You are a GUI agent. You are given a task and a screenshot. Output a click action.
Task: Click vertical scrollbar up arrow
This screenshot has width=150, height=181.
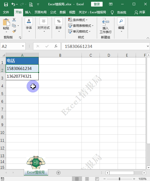tap(148, 55)
